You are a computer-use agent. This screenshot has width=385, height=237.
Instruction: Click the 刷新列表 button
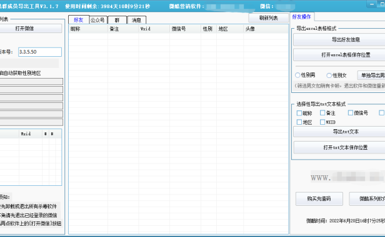click(x=268, y=18)
